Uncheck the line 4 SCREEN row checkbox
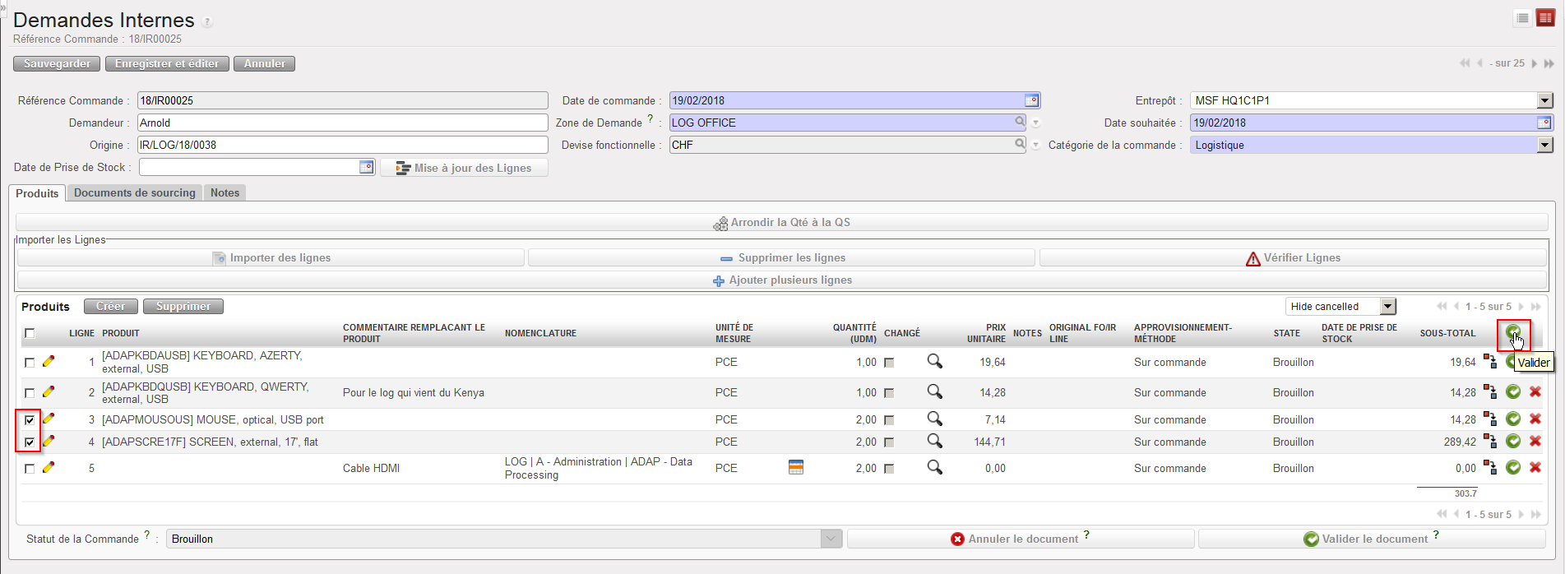 point(30,442)
